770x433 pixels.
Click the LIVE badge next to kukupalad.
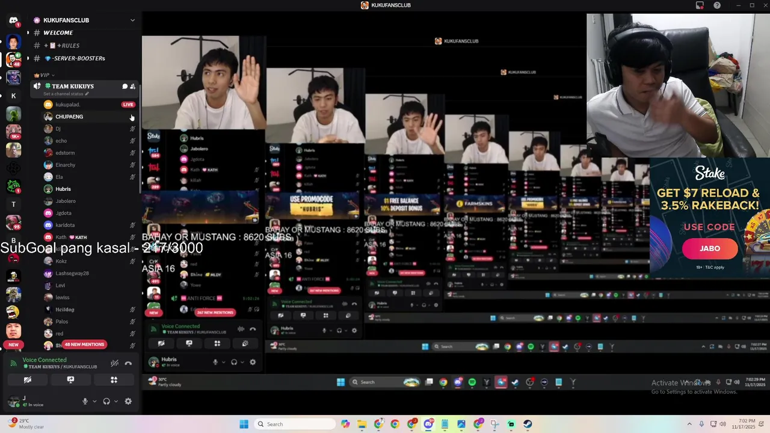[128, 105]
